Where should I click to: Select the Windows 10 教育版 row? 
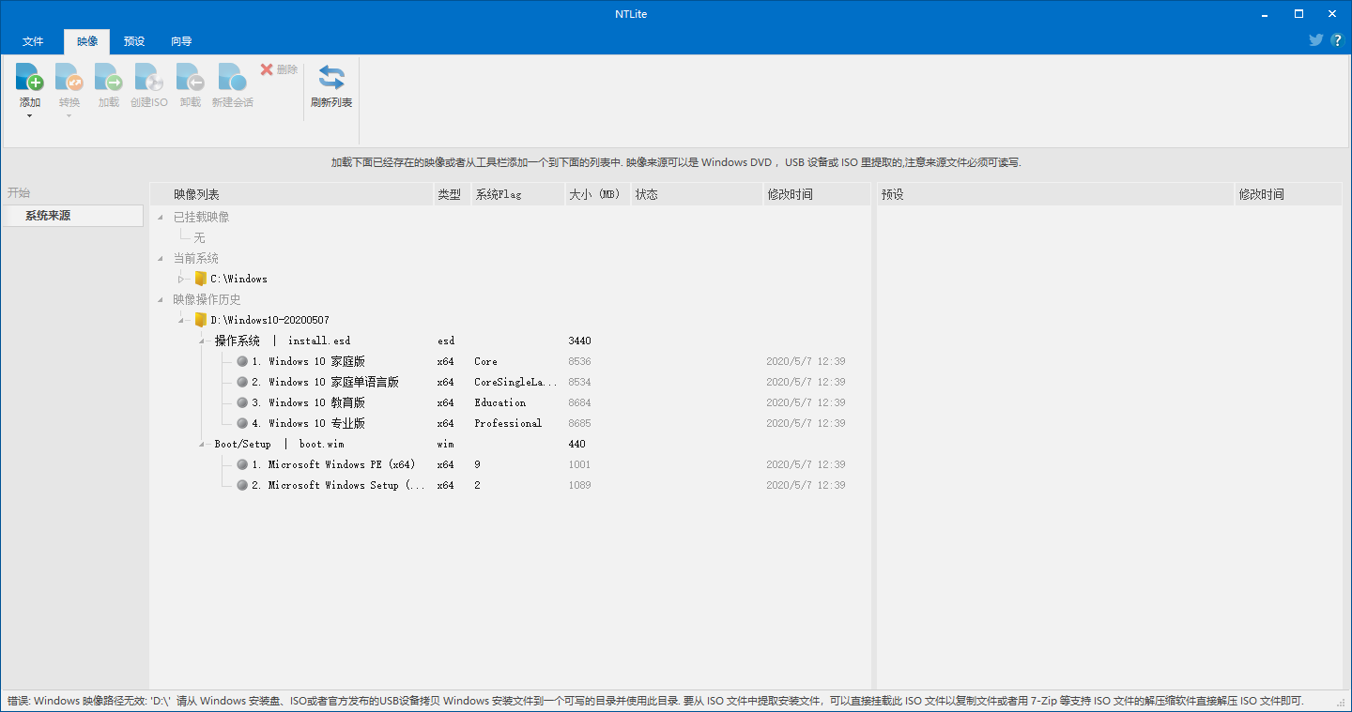point(511,402)
